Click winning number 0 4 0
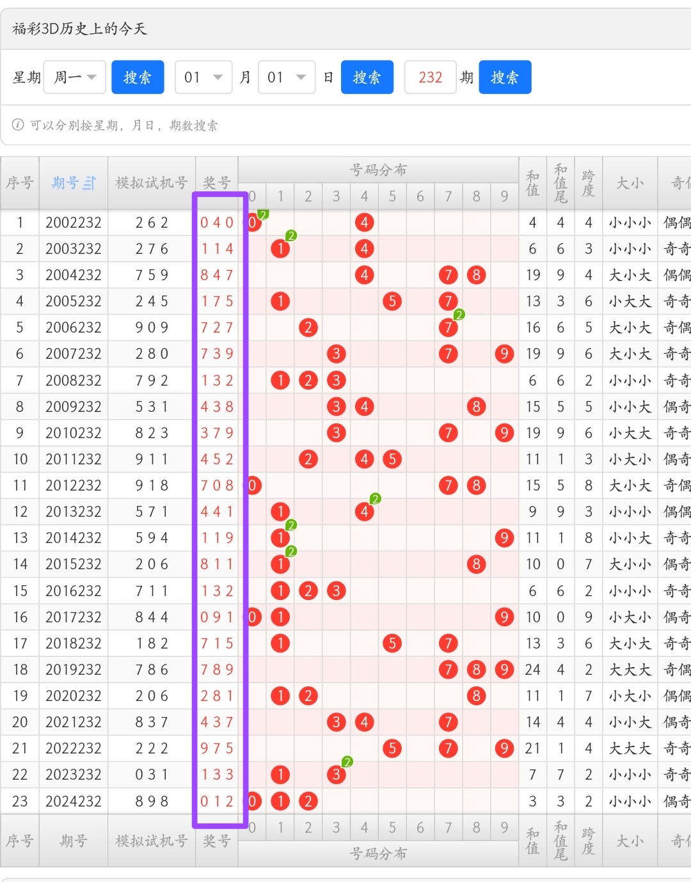The width and height of the screenshot is (691, 882). click(x=217, y=223)
